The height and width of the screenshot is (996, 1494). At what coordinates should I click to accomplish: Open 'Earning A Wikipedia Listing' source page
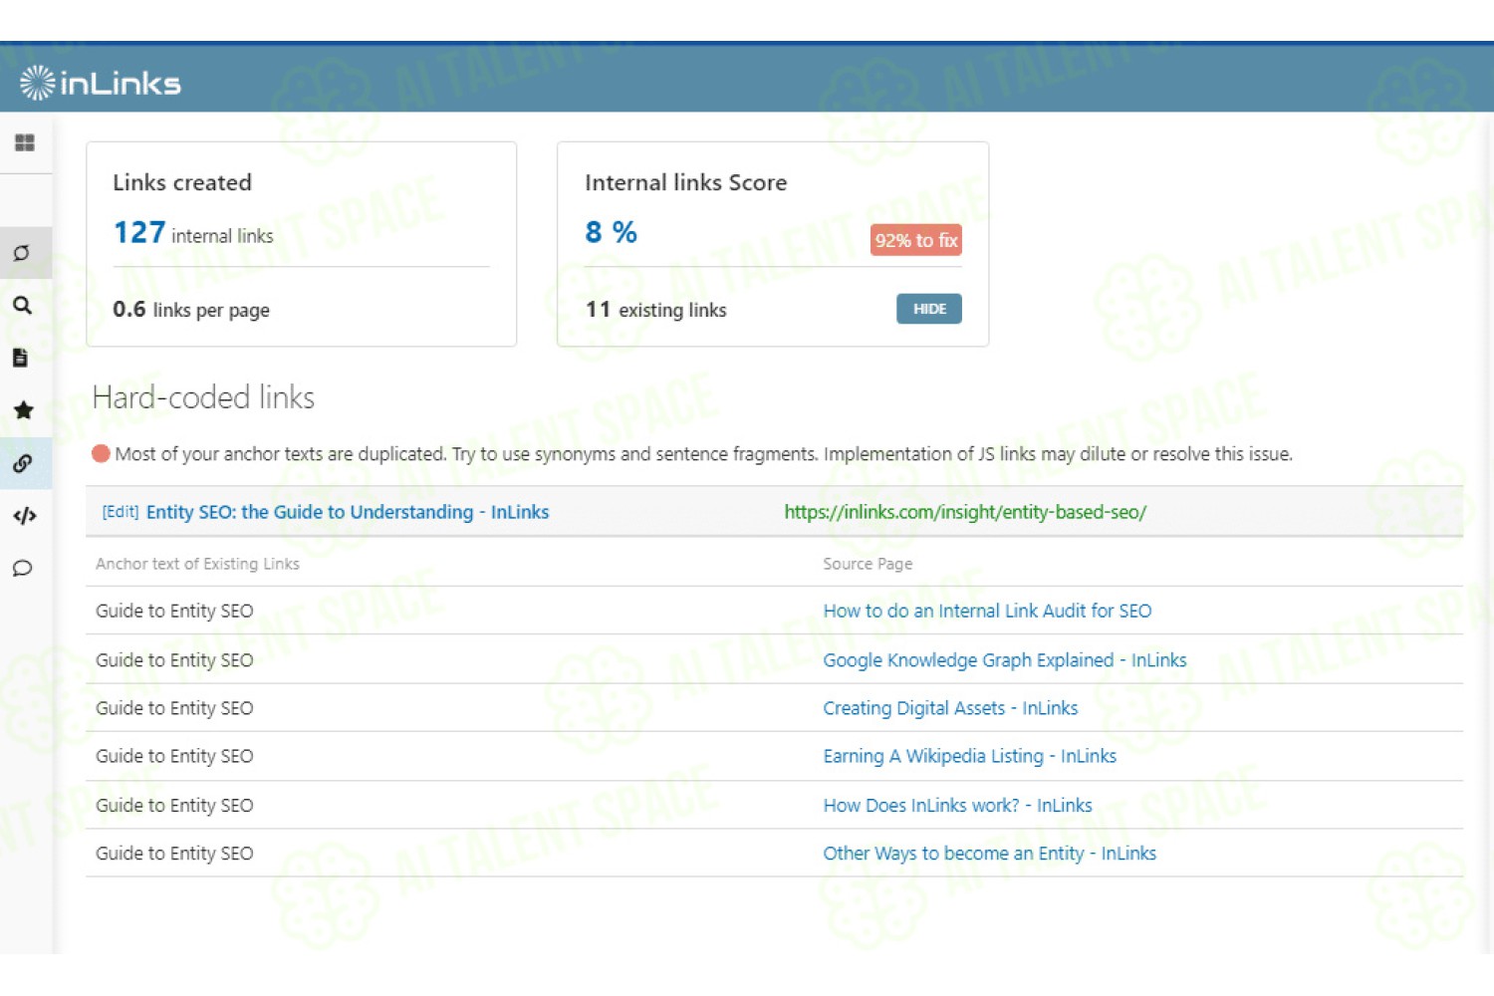click(969, 756)
